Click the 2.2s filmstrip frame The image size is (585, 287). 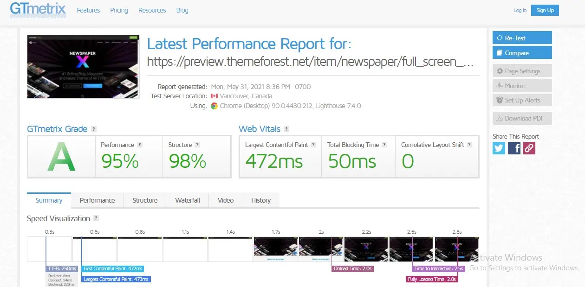pyautogui.click(x=366, y=249)
